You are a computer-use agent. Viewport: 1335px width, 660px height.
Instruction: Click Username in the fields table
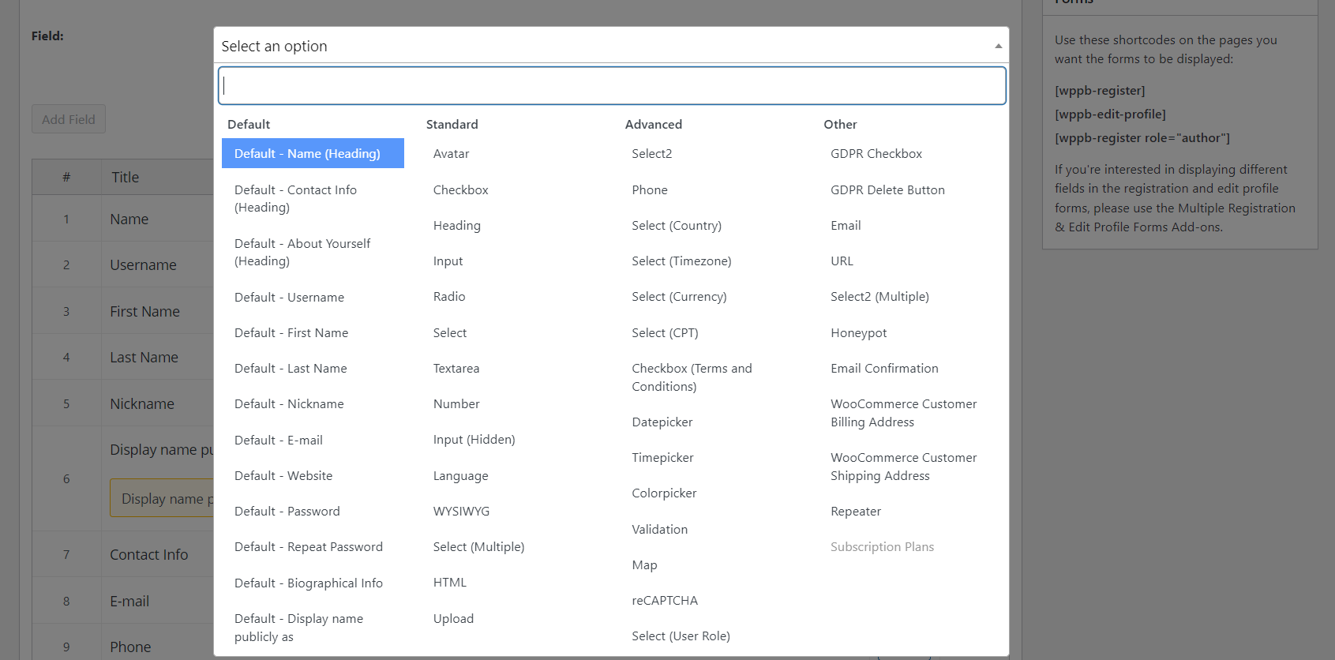pos(143,265)
